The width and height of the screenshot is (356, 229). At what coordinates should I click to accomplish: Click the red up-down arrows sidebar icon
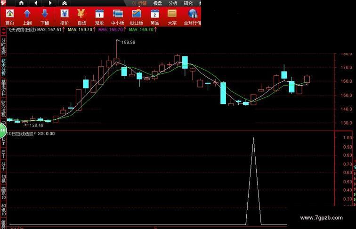(3, 31)
